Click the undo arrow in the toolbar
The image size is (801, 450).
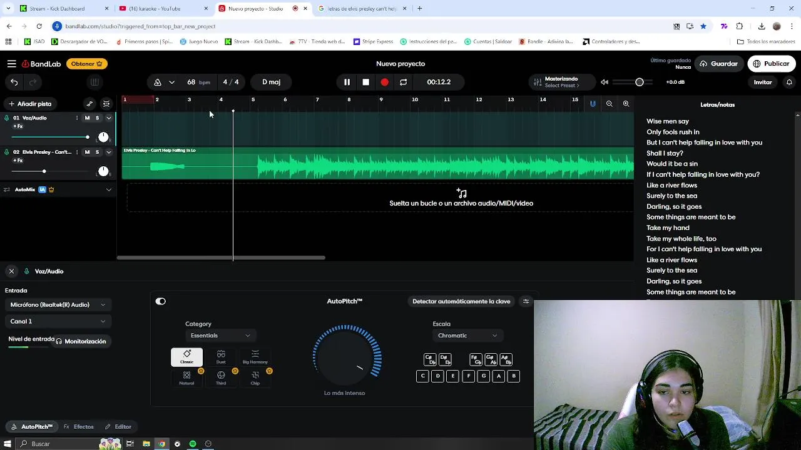pyautogui.click(x=14, y=82)
